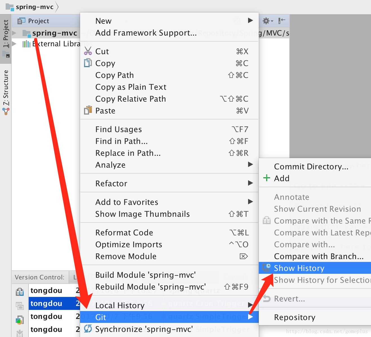The height and width of the screenshot is (337, 371).
Task: Open the Repository submenu entry
Action: (295, 317)
